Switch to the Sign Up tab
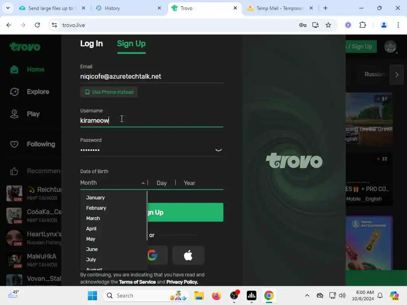407x305 pixels. pos(131,44)
